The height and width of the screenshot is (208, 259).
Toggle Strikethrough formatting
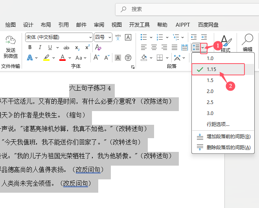point(66,47)
